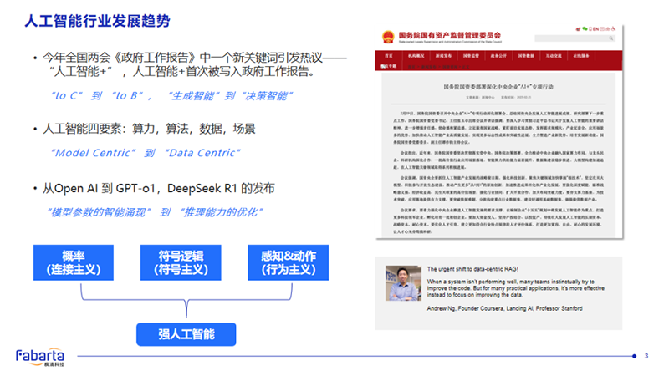Click the search magnifier icon on SASAC page
Screen dimensions: 669x376
click(x=611, y=38)
